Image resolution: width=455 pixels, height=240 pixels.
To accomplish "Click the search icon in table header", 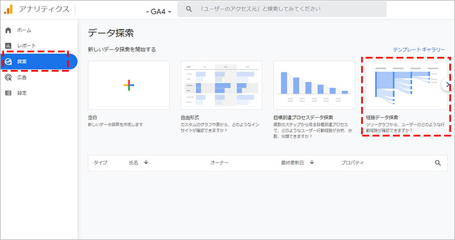I will 438,163.
